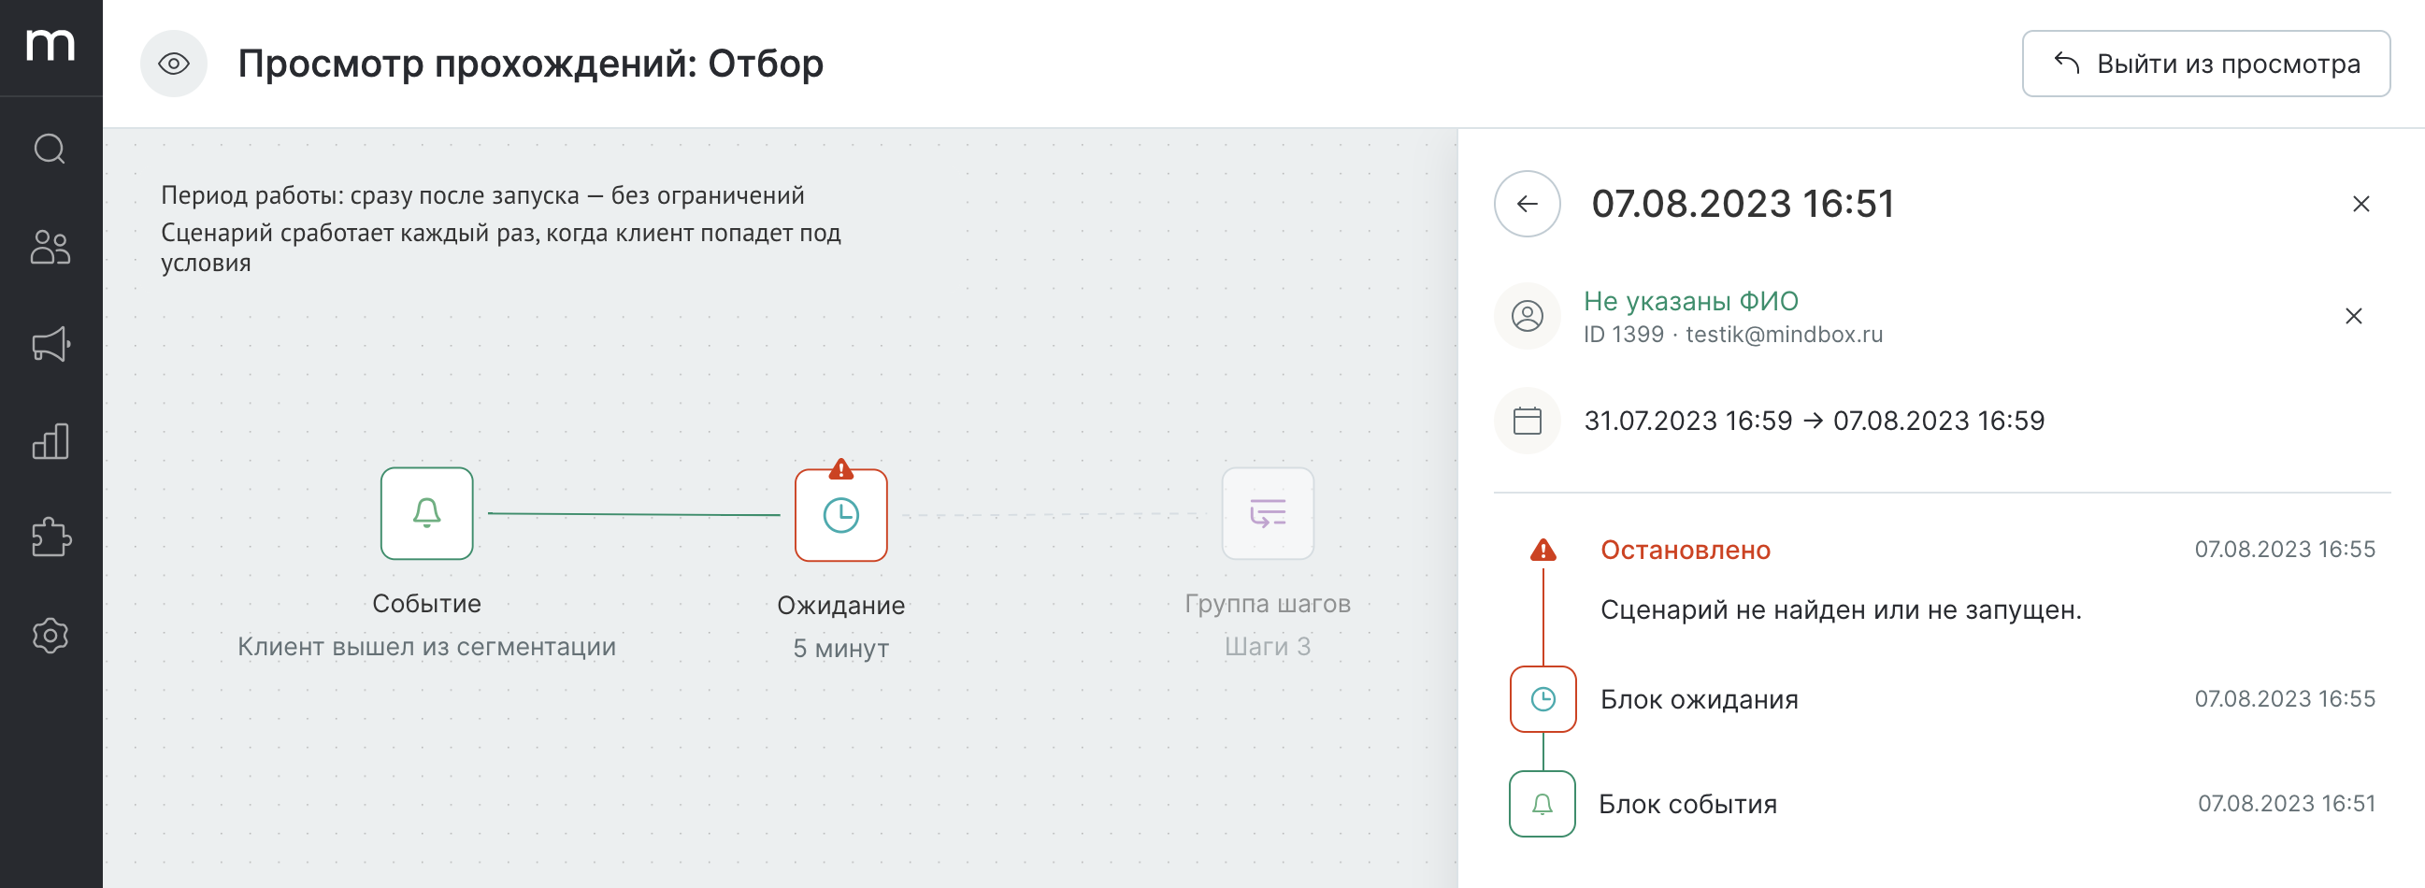Open the customers section people icon
The width and height of the screenshot is (2425, 888).
(50, 247)
